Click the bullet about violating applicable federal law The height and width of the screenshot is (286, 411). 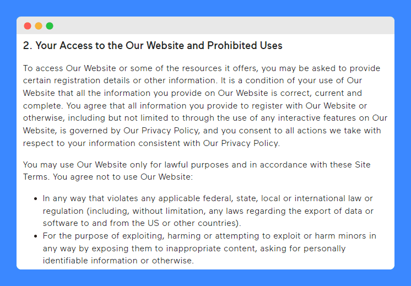tap(208, 211)
